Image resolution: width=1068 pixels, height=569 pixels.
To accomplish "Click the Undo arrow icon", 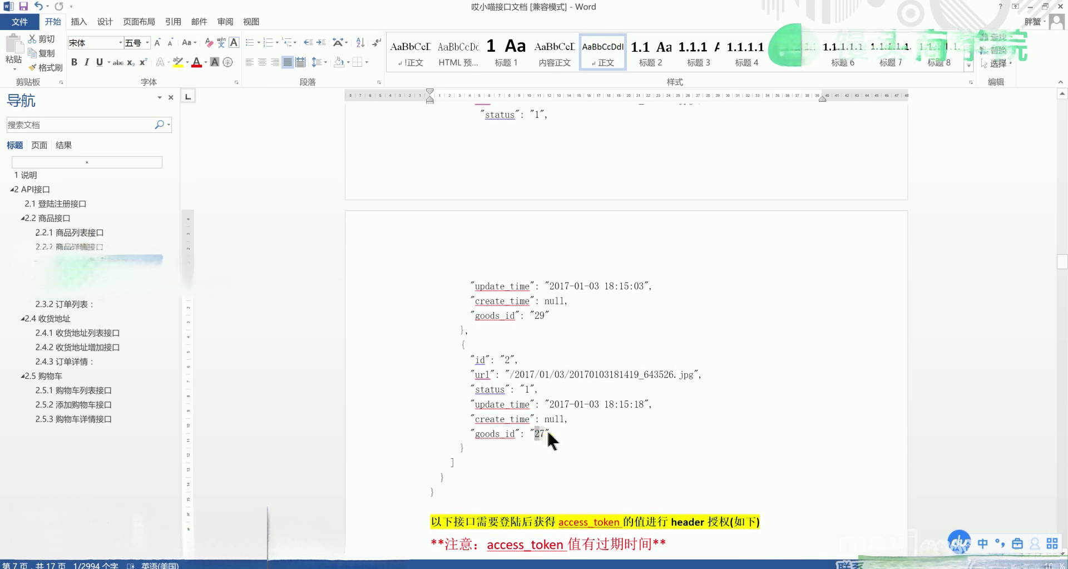I will tap(38, 6).
